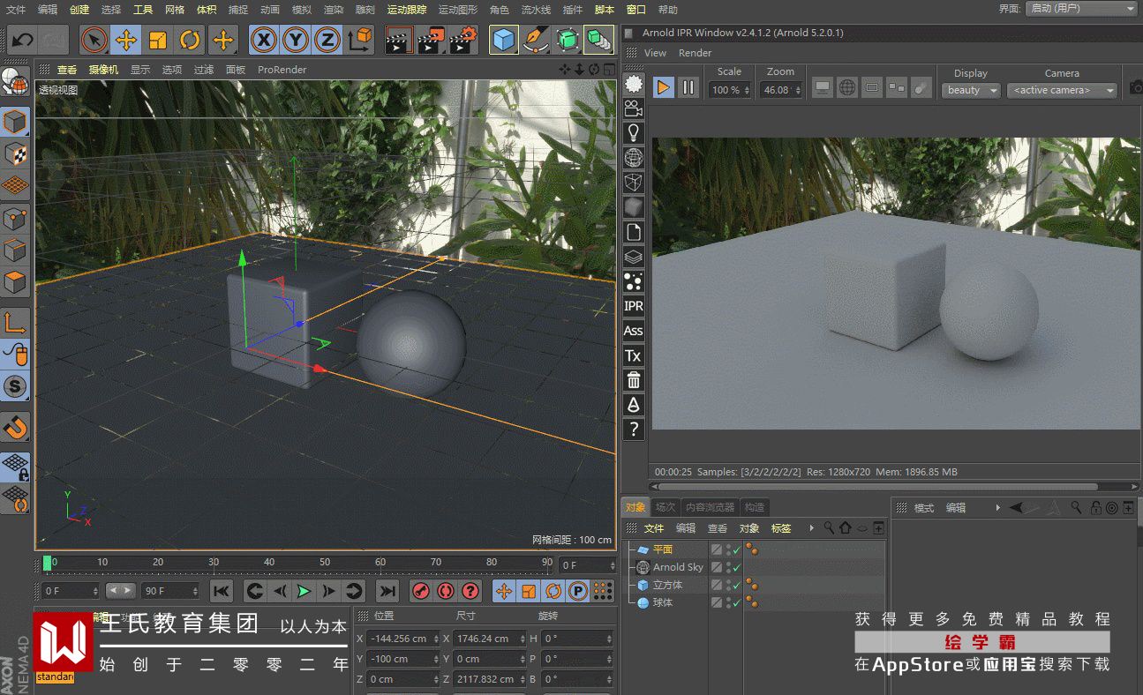
Task: Start the Arnold IPR render play button
Action: [663, 87]
